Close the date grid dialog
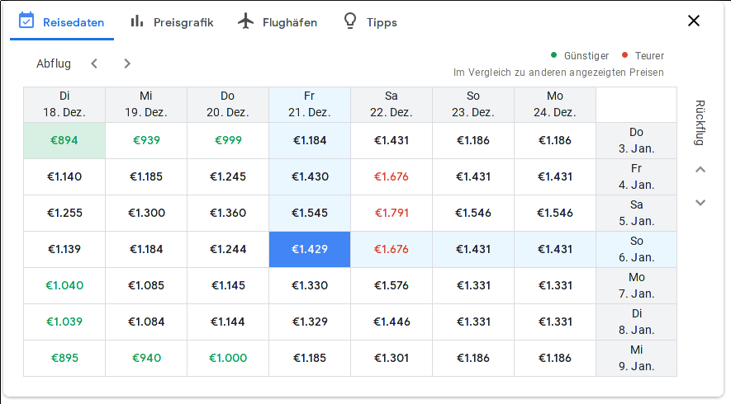The width and height of the screenshot is (731, 404). [x=694, y=21]
